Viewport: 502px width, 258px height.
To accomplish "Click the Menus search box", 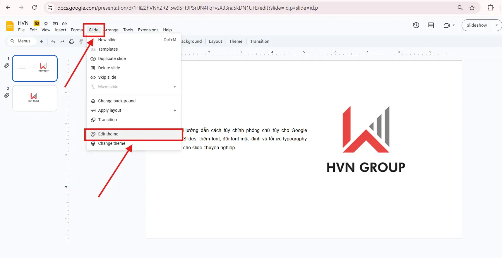I will coord(22,41).
